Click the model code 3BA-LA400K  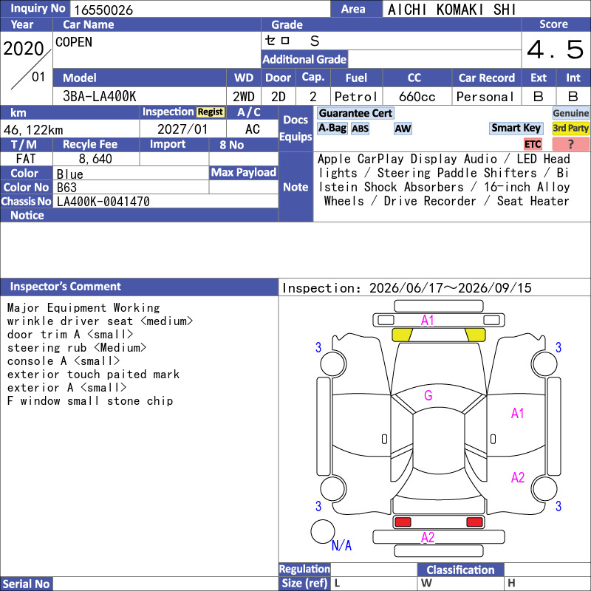click(99, 97)
